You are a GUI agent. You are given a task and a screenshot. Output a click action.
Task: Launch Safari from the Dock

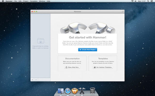point(68,91)
